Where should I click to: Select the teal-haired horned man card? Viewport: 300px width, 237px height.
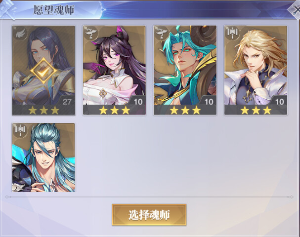(x=185, y=70)
